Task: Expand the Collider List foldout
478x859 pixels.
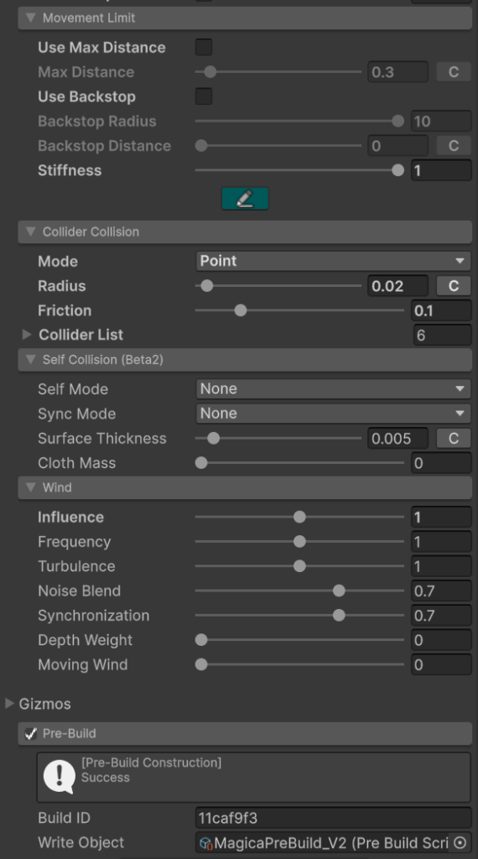Action: [x=26, y=334]
